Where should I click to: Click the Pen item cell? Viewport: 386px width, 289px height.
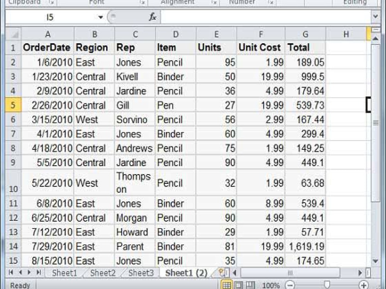(x=176, y=105)
